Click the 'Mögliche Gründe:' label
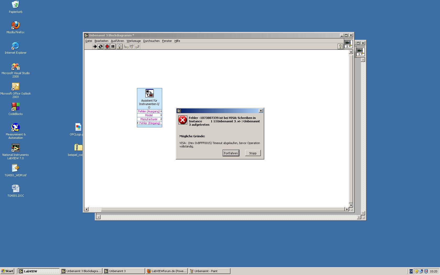 click(x=192, y=136)
